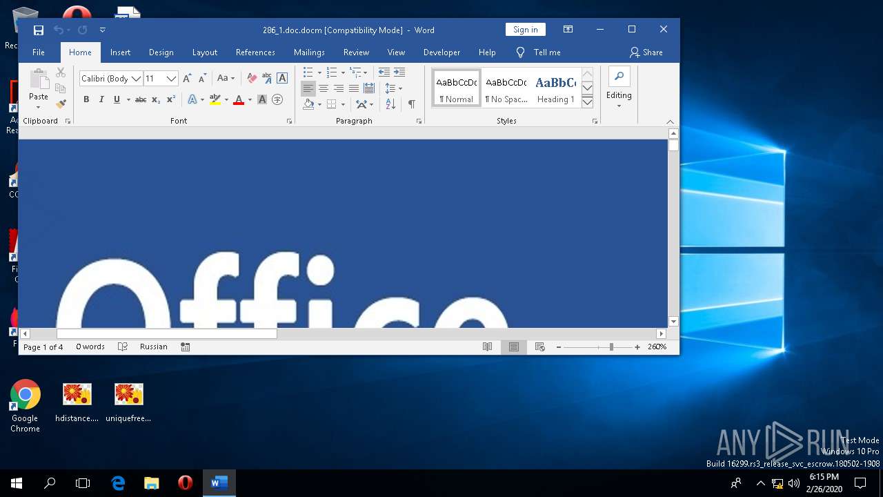Toggle Underline formatting

click(x=117, y=100)
